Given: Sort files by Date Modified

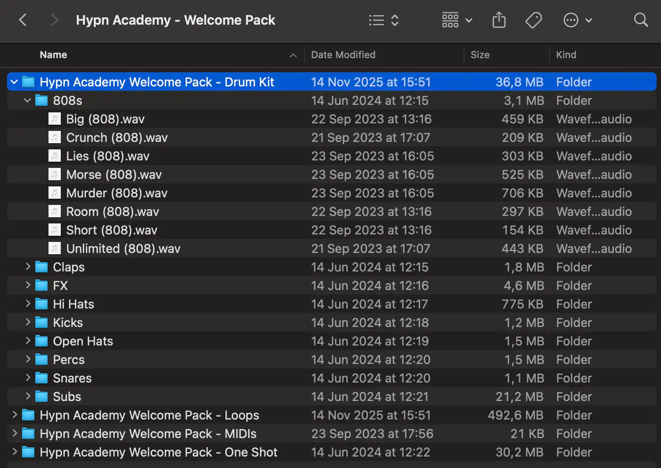Looking at the screenshot, I should click(343, 55).
